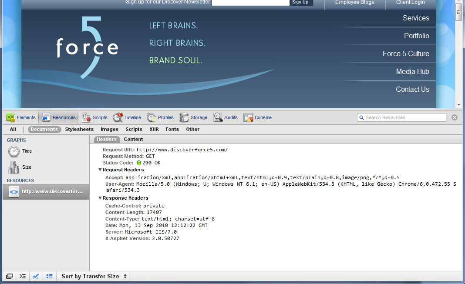The image size is (465, 284).
Task: Show the console drawer
Action: tap(23, 276)
